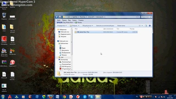Click the Explorer forward arrow button
The height and width of the screenshot is (99, 176).
tap(60, 17)
